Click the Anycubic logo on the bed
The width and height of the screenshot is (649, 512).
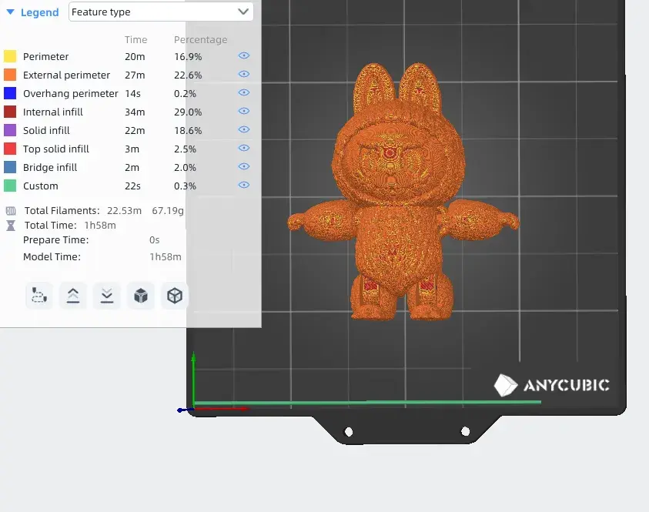pos(551,385)
